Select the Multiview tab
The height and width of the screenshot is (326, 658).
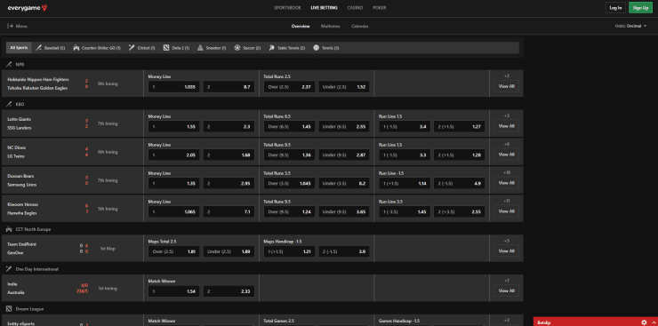(330, 26)
